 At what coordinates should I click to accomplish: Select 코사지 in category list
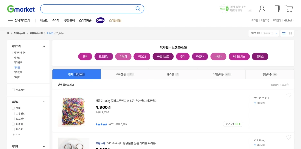click(x=17, y=77)
